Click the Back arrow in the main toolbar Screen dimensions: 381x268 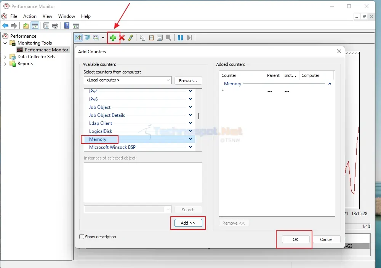(x=5, y=26)
